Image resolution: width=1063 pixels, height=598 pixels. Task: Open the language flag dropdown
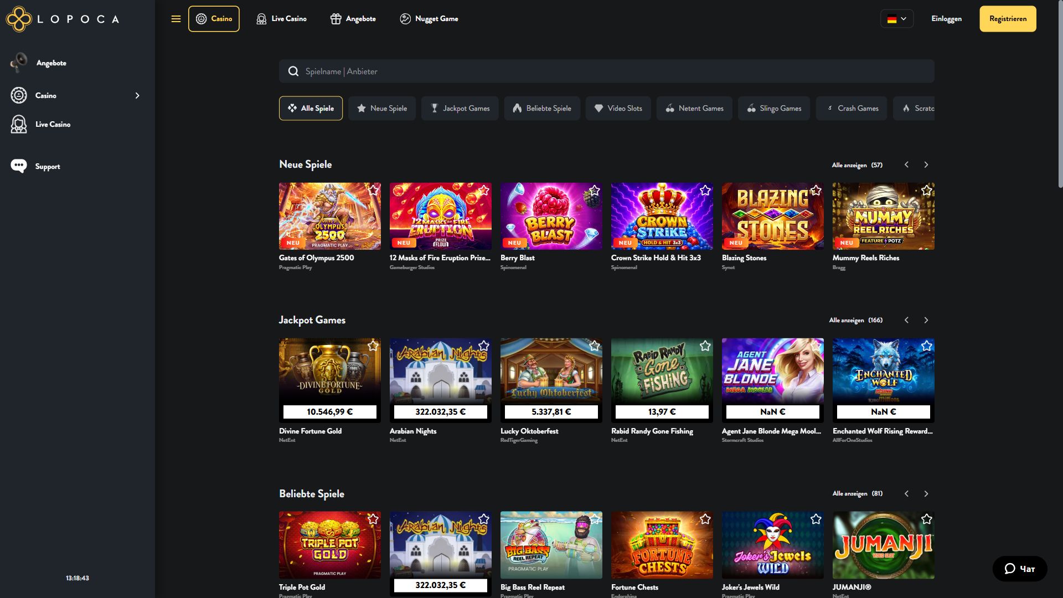click(897, 19)
